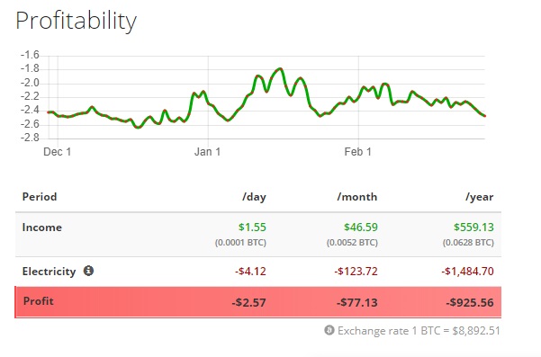Click the yearly profit -$925.56
The height and width of the screenshot is (357, 541).
coord(470,302)
